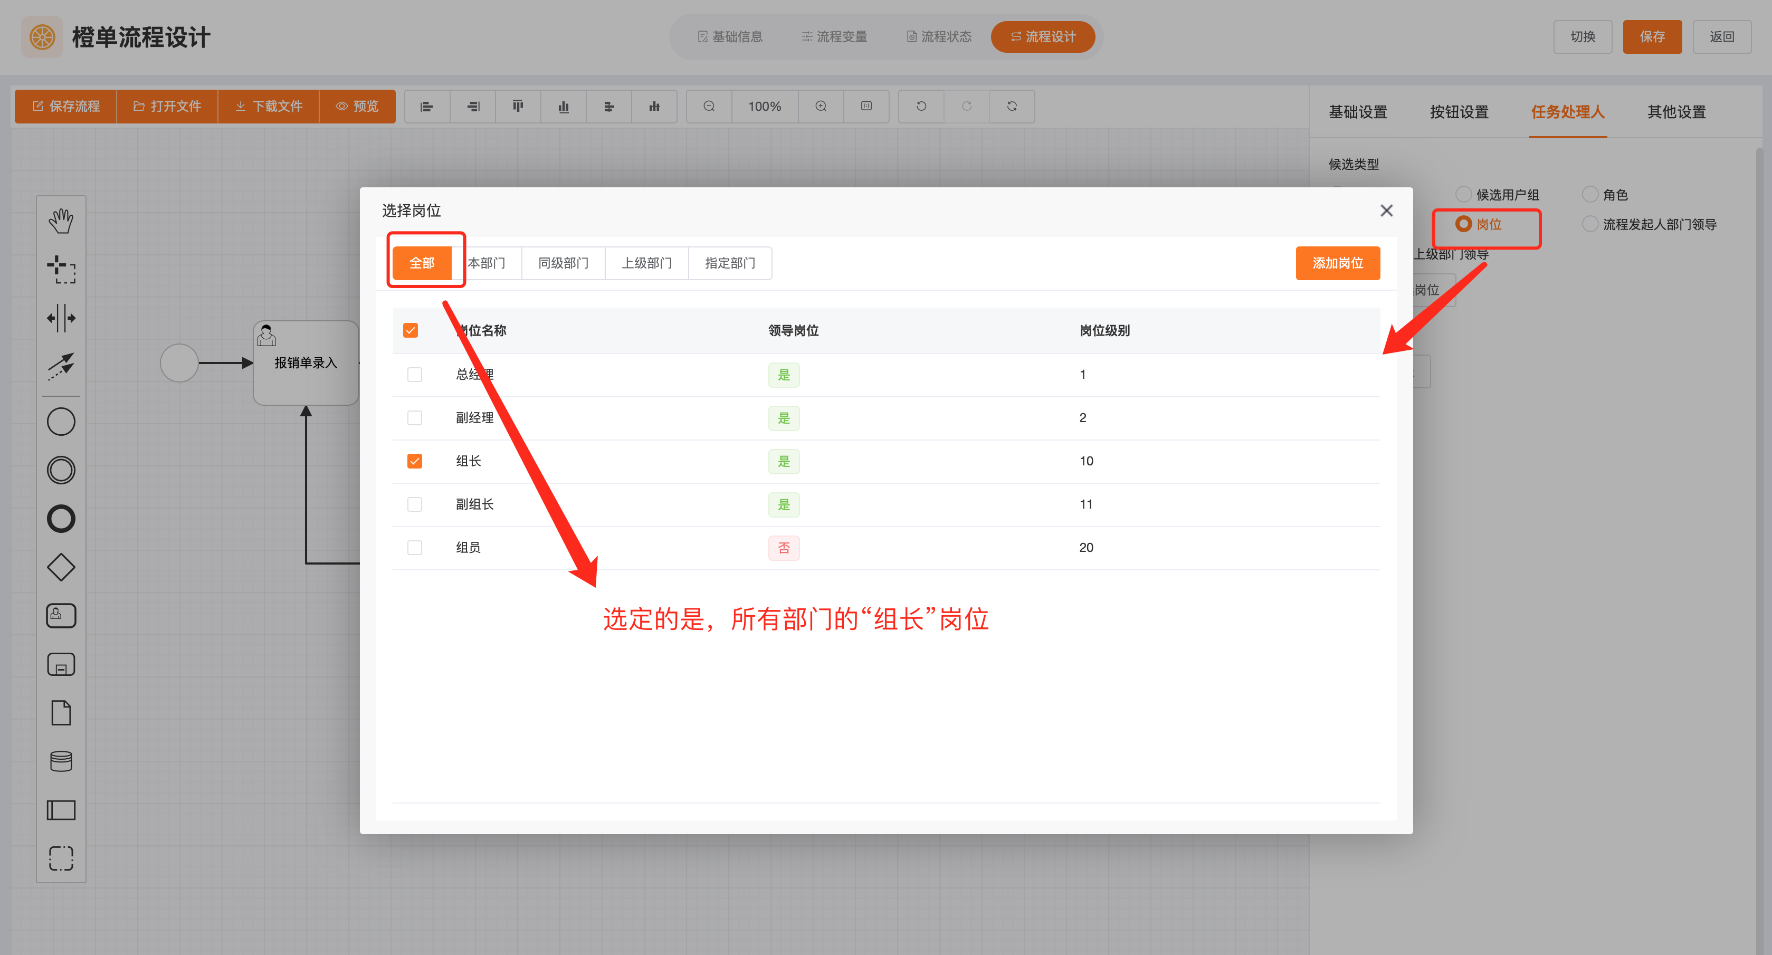Redo the canvas change
The height and width of the screenshot is (955, 1772).
coord(967,106)
